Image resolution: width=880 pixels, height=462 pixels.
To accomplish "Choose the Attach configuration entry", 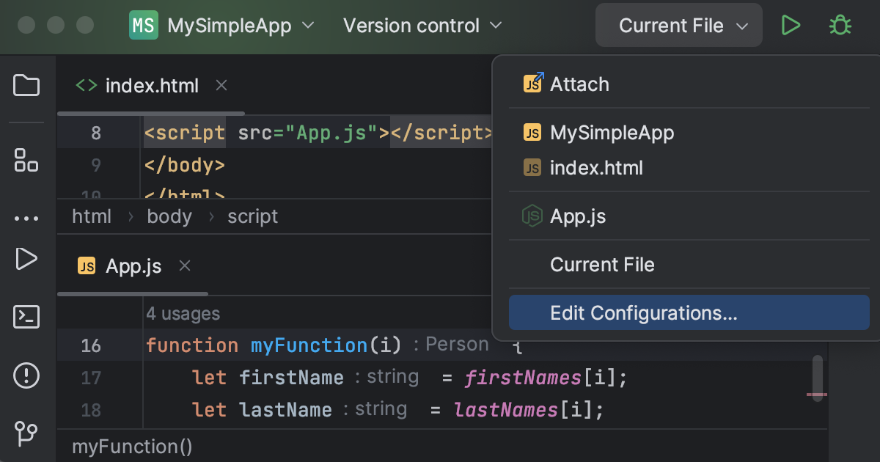I will click(x=580, y=84).
